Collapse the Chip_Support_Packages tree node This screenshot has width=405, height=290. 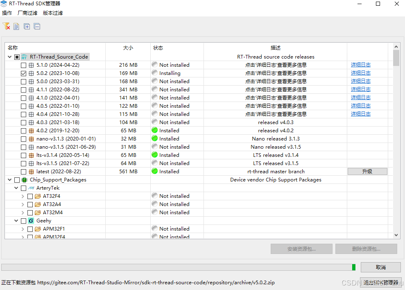9,180
